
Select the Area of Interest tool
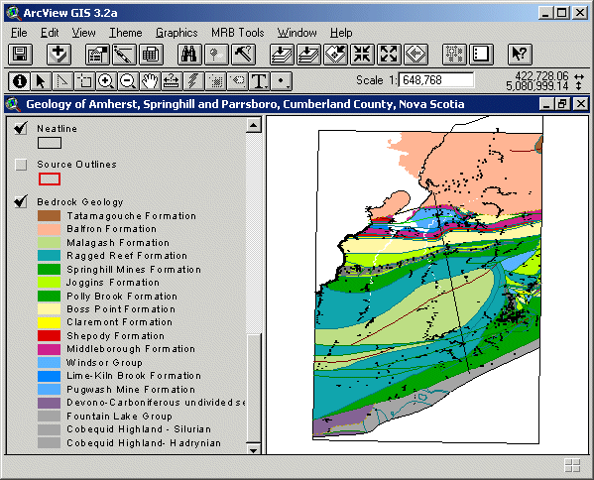[x=215, y=81]
